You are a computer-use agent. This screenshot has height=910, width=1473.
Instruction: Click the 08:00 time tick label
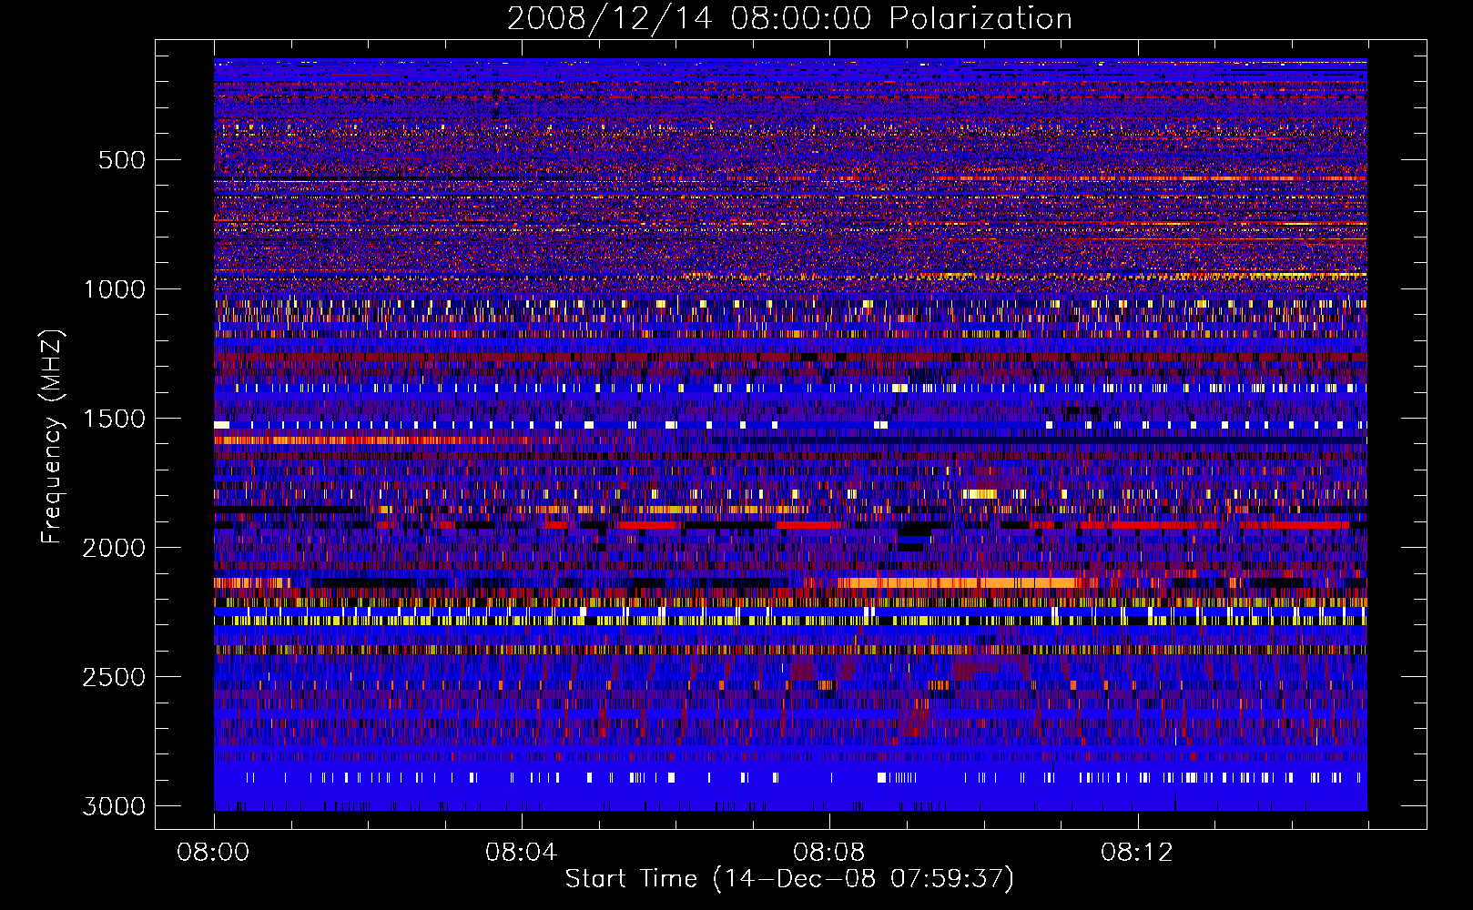click(213, 853)
